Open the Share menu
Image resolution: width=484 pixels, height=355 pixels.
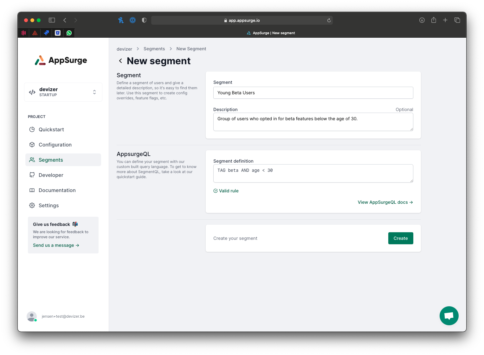click(434, 20)
